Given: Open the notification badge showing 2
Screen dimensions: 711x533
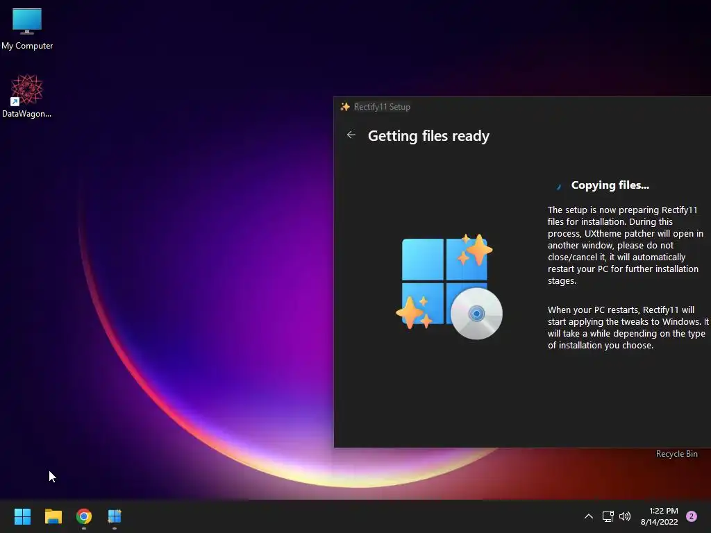Looking at the screenshot, I should 692,516.
